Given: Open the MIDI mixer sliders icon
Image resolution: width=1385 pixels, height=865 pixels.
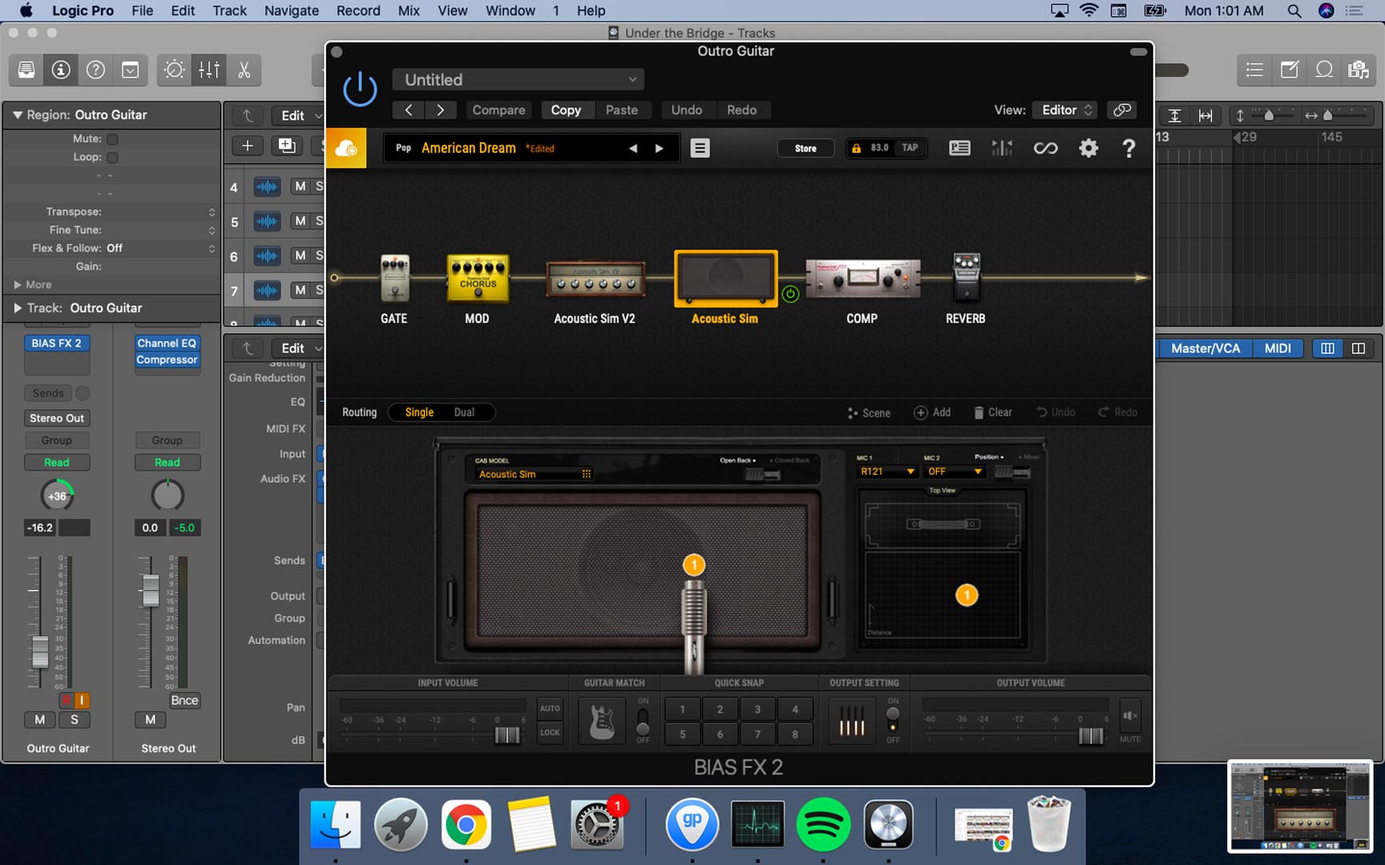Looking at the screenshot, I should point(1002,148).
